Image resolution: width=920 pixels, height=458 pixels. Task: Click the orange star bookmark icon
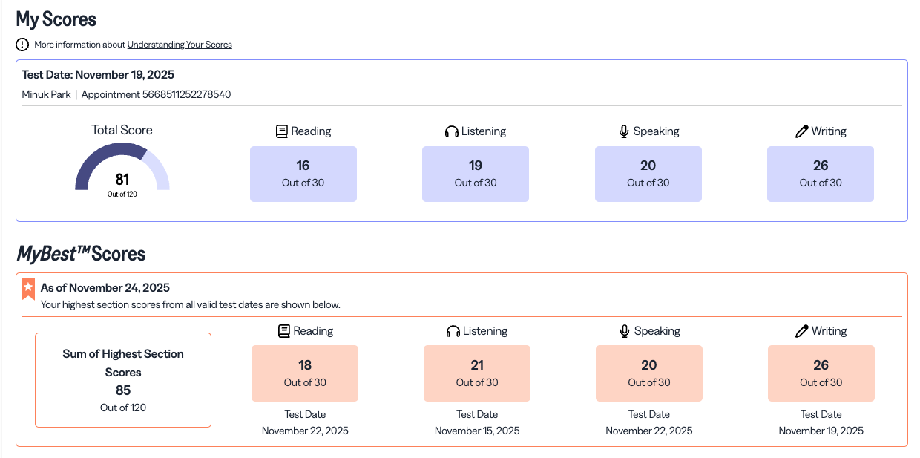(x=28, y=289)
